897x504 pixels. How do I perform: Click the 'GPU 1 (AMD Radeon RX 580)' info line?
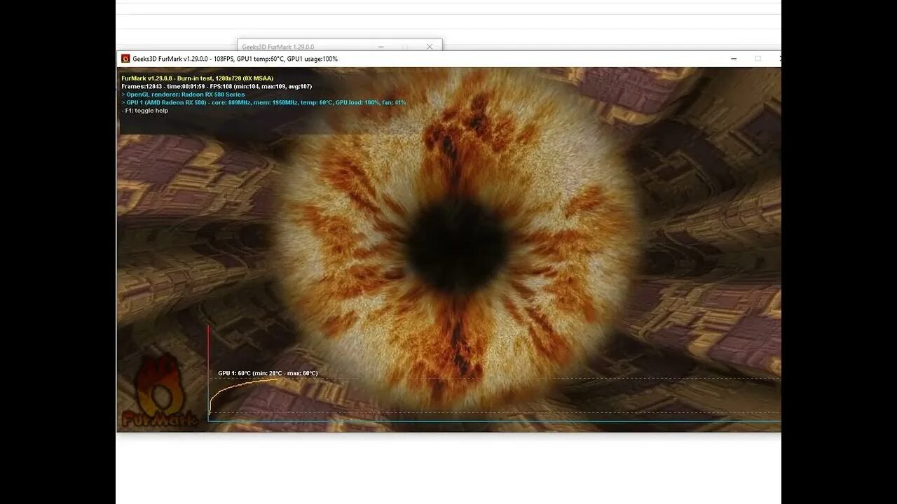(x=263, y=102)
